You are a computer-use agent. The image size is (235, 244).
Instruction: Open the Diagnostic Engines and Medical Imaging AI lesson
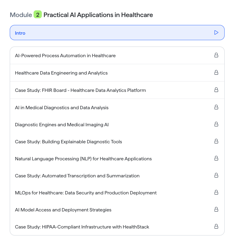click(117, 124)
